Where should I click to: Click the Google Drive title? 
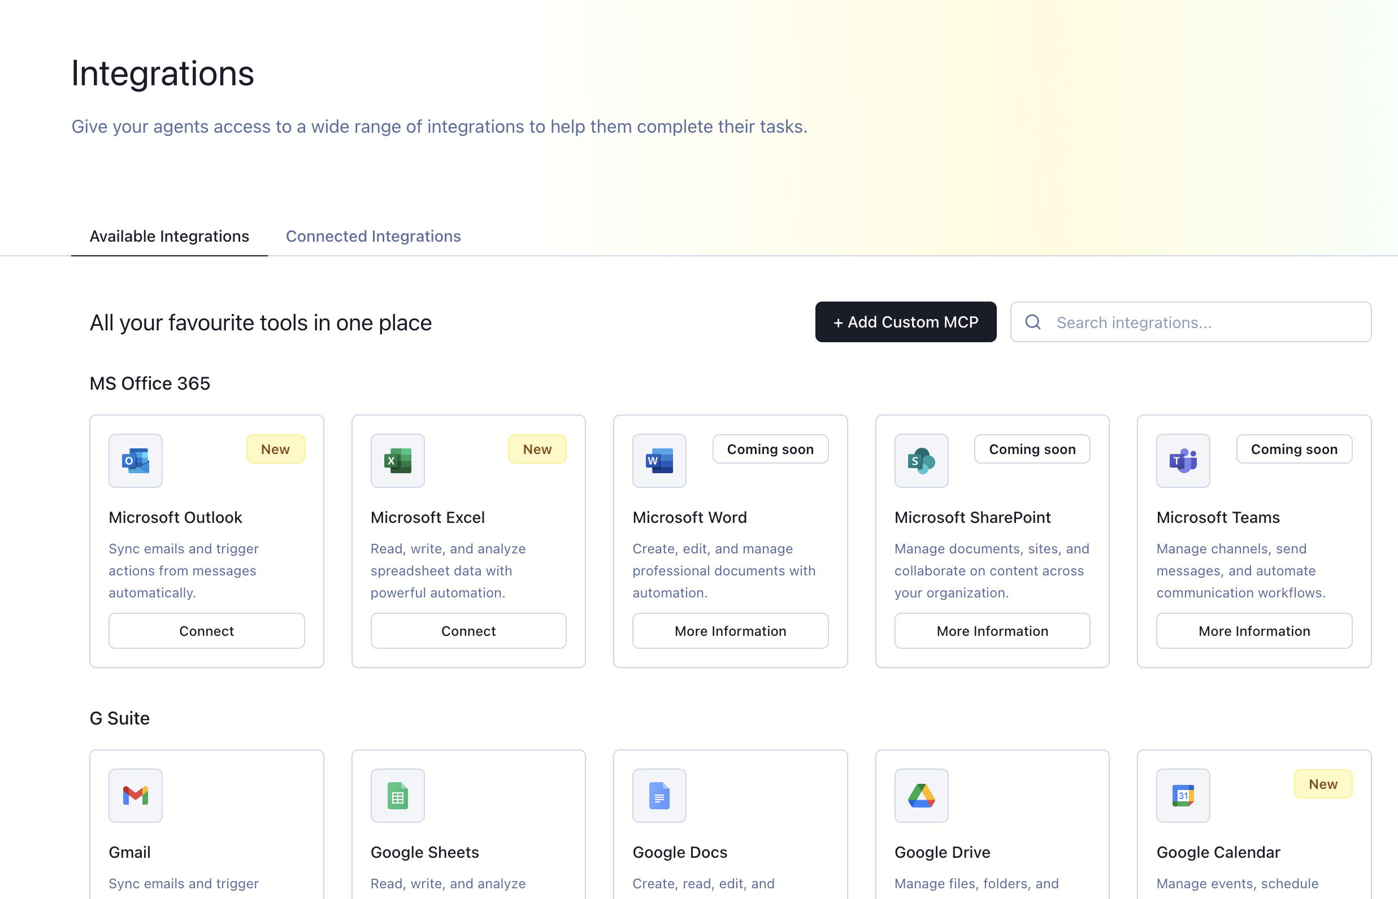943,852
